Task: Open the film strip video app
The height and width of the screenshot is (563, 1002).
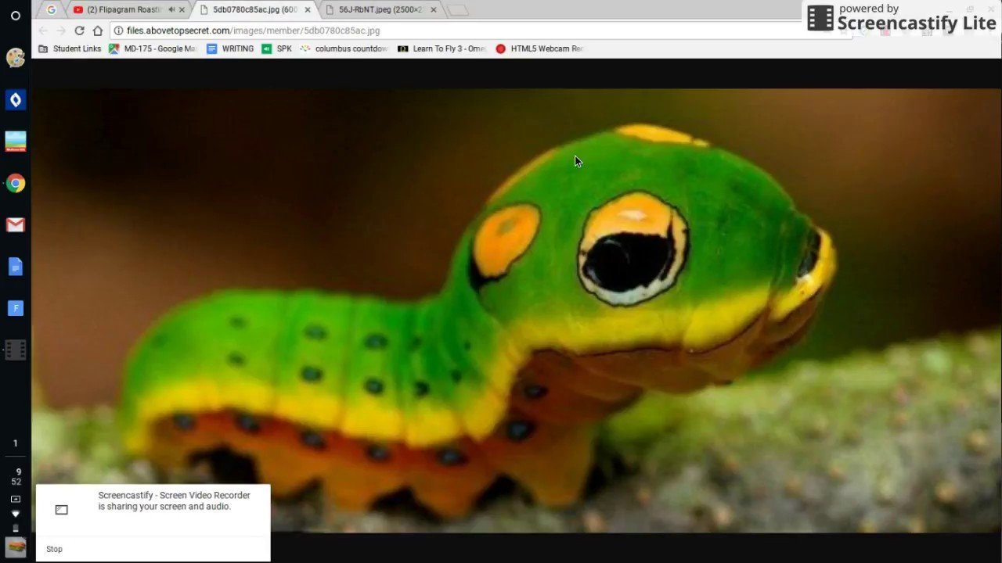Action: coord(15,350)
